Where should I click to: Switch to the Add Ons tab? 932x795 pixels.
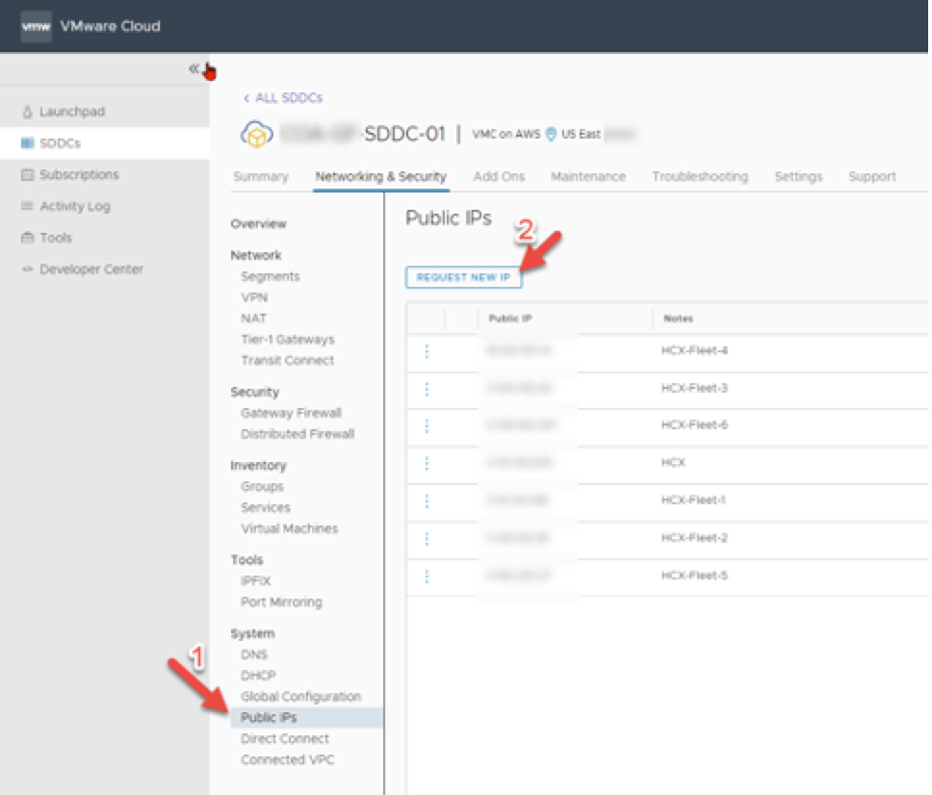coord(499,176)
